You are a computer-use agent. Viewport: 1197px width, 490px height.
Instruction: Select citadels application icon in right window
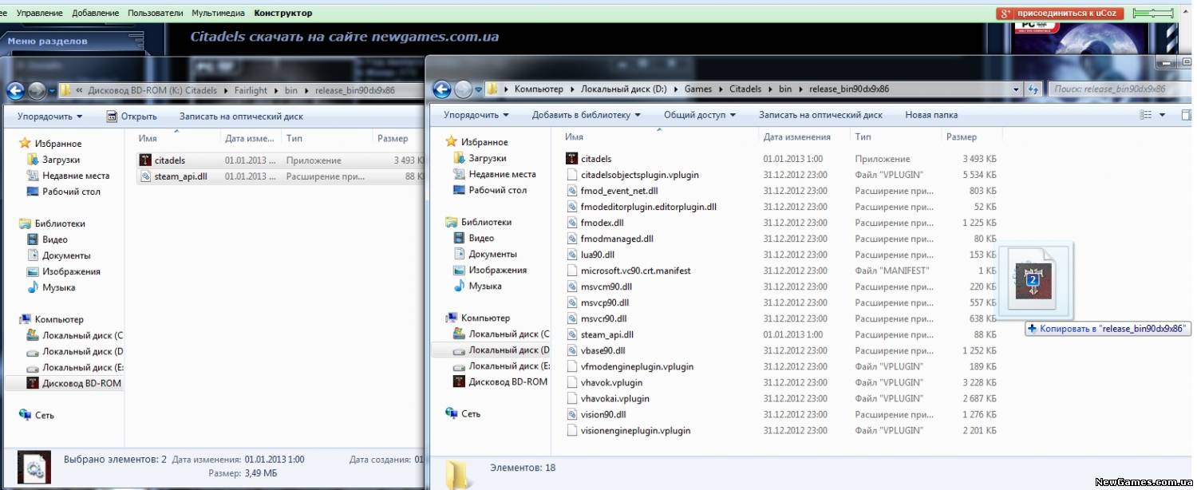tap(572, 159)
